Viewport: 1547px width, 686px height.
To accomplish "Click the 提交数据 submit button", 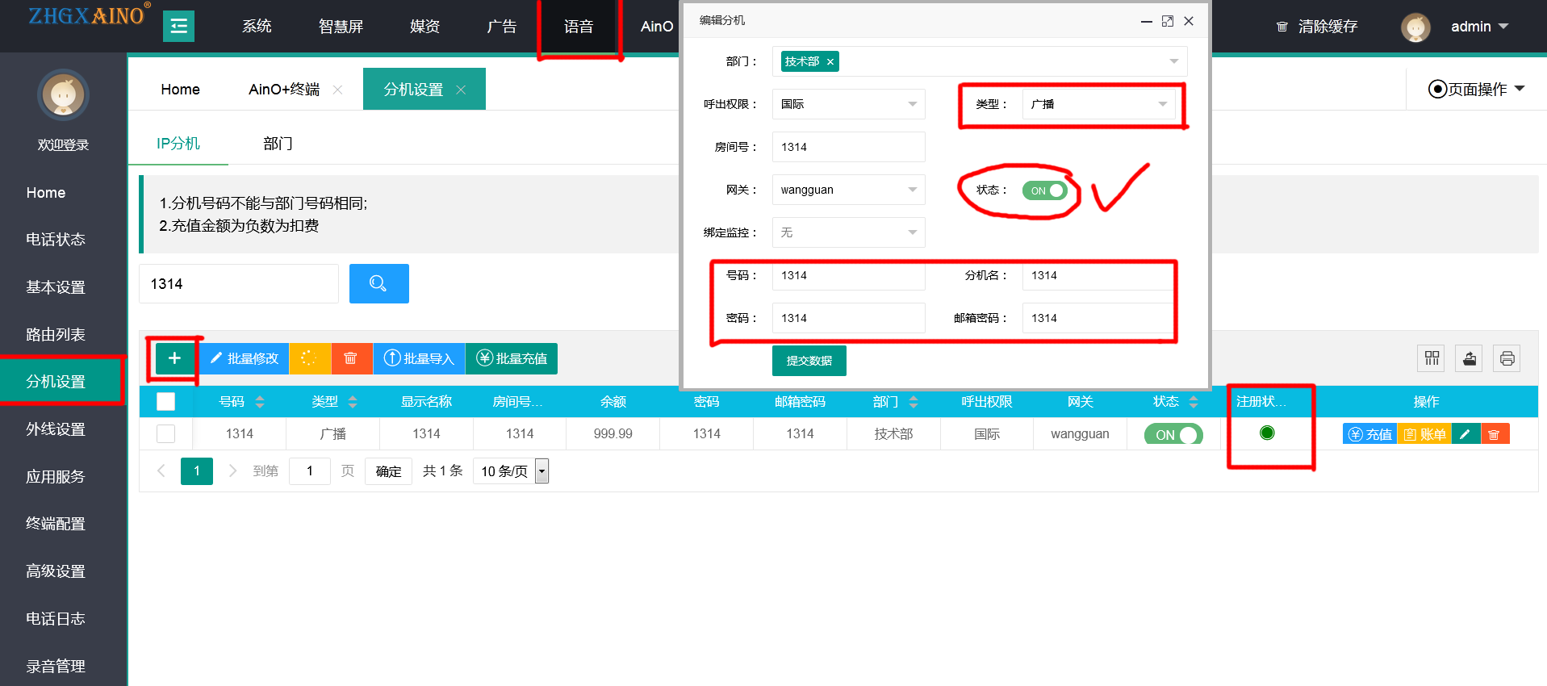I will tap(809, 361).
